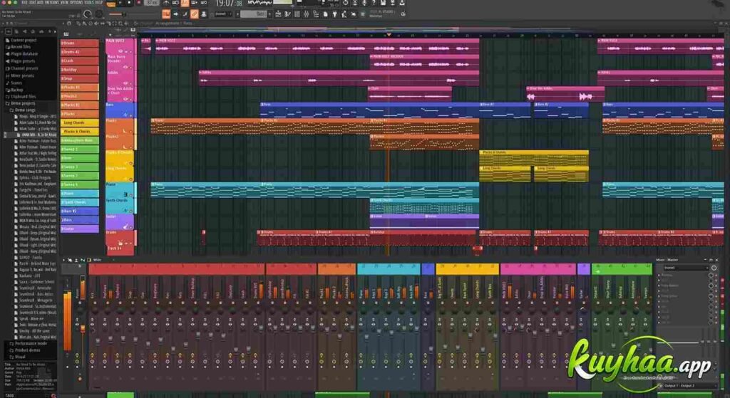Click the tempo display 87

152,2
